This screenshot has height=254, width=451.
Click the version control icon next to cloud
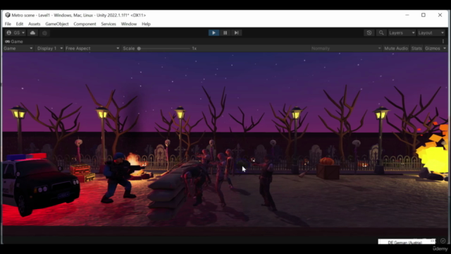(x=44, y=33)
